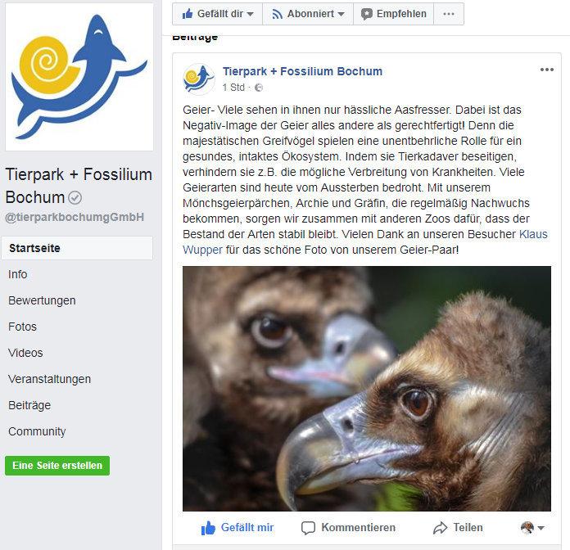
Task: Open the Abonniert dropdown
Action: tap(308, 14)
